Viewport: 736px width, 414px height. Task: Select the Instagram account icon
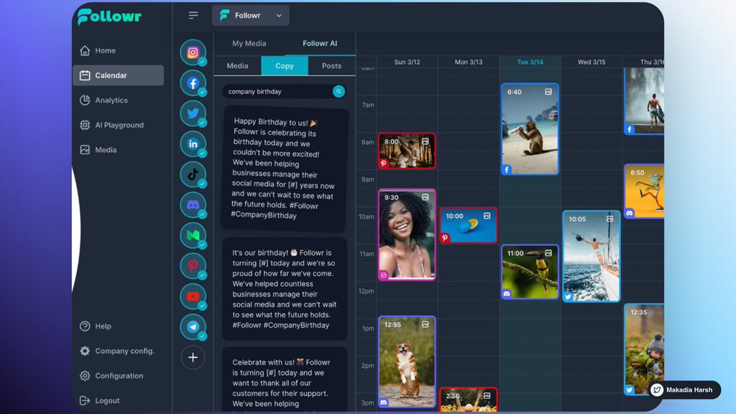pos(193,52)
